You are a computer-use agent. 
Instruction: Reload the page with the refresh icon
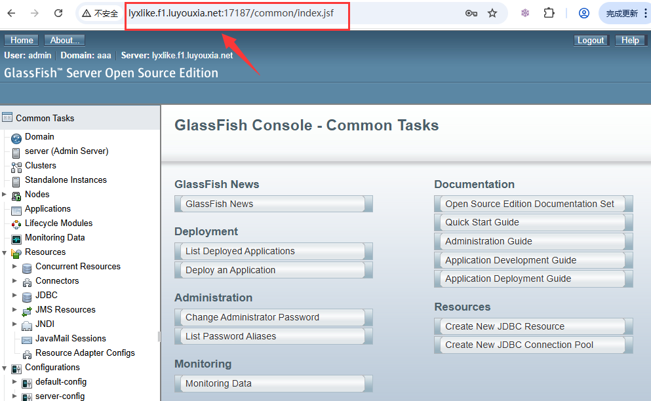[58, 13]
